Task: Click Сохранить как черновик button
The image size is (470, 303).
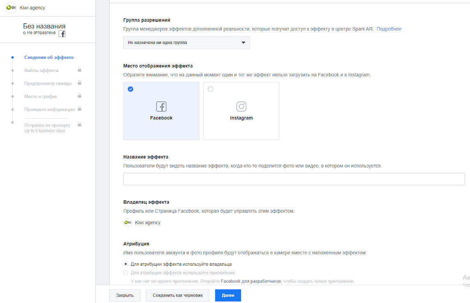Action: click(178, 295)
